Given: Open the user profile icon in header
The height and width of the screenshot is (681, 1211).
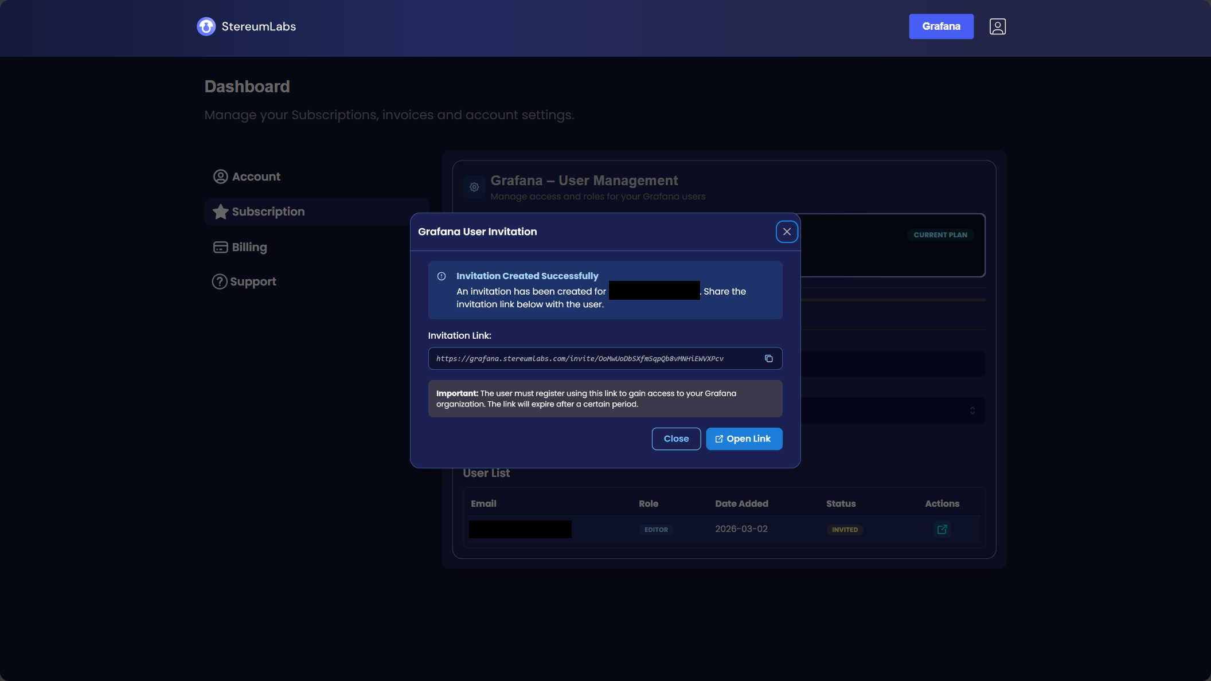Looking at the screenshot, I should point(997,26).
